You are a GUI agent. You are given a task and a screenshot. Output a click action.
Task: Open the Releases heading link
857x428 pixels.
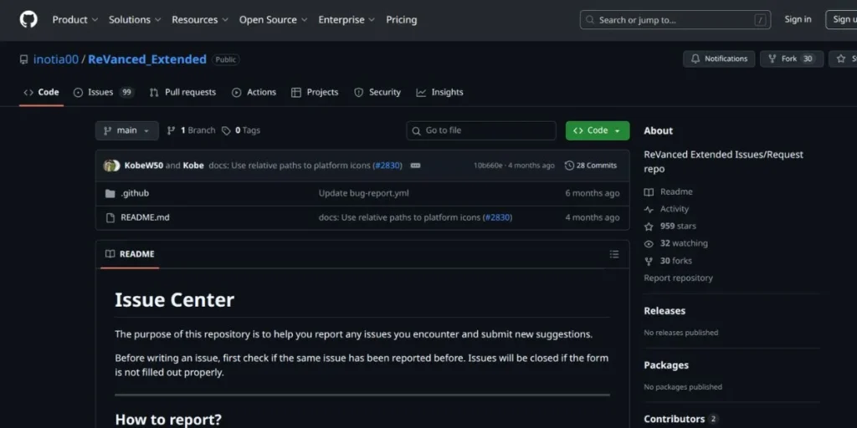pos(665,311)
